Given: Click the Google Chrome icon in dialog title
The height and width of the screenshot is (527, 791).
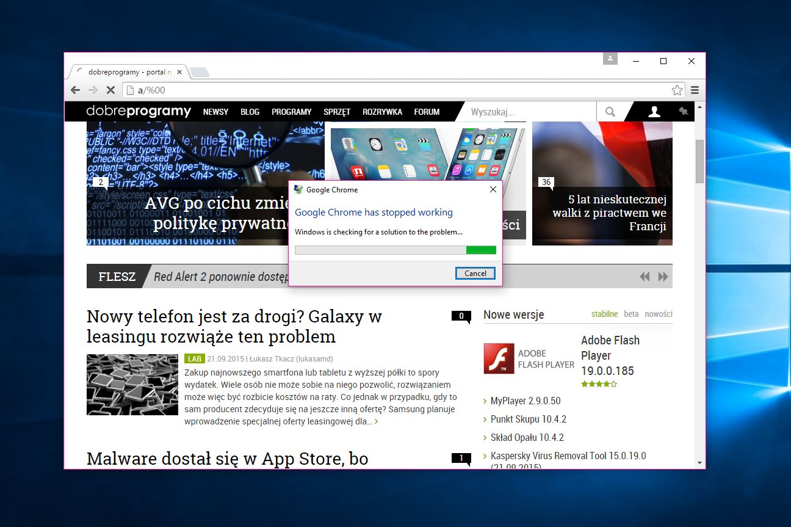Looking at the screenshot, I should [x=298, y=189].
